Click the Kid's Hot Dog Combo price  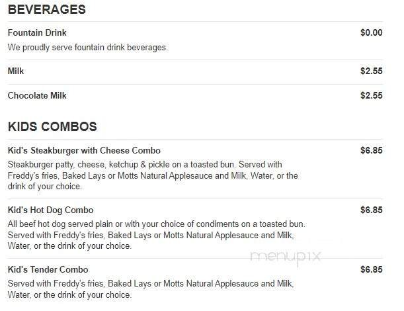pos(372,210)
